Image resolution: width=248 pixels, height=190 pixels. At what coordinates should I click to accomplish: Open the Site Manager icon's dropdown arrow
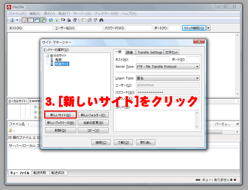(x=17, y=20)
